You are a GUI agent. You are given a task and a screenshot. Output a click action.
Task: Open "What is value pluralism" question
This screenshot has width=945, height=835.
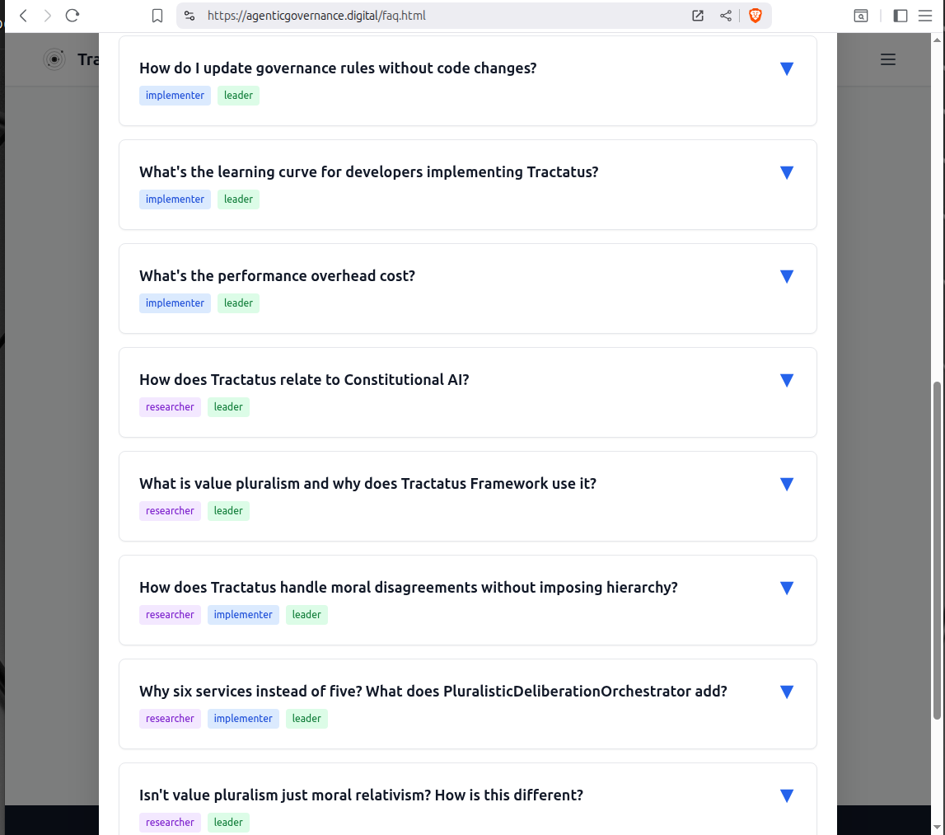coord(367,484)
